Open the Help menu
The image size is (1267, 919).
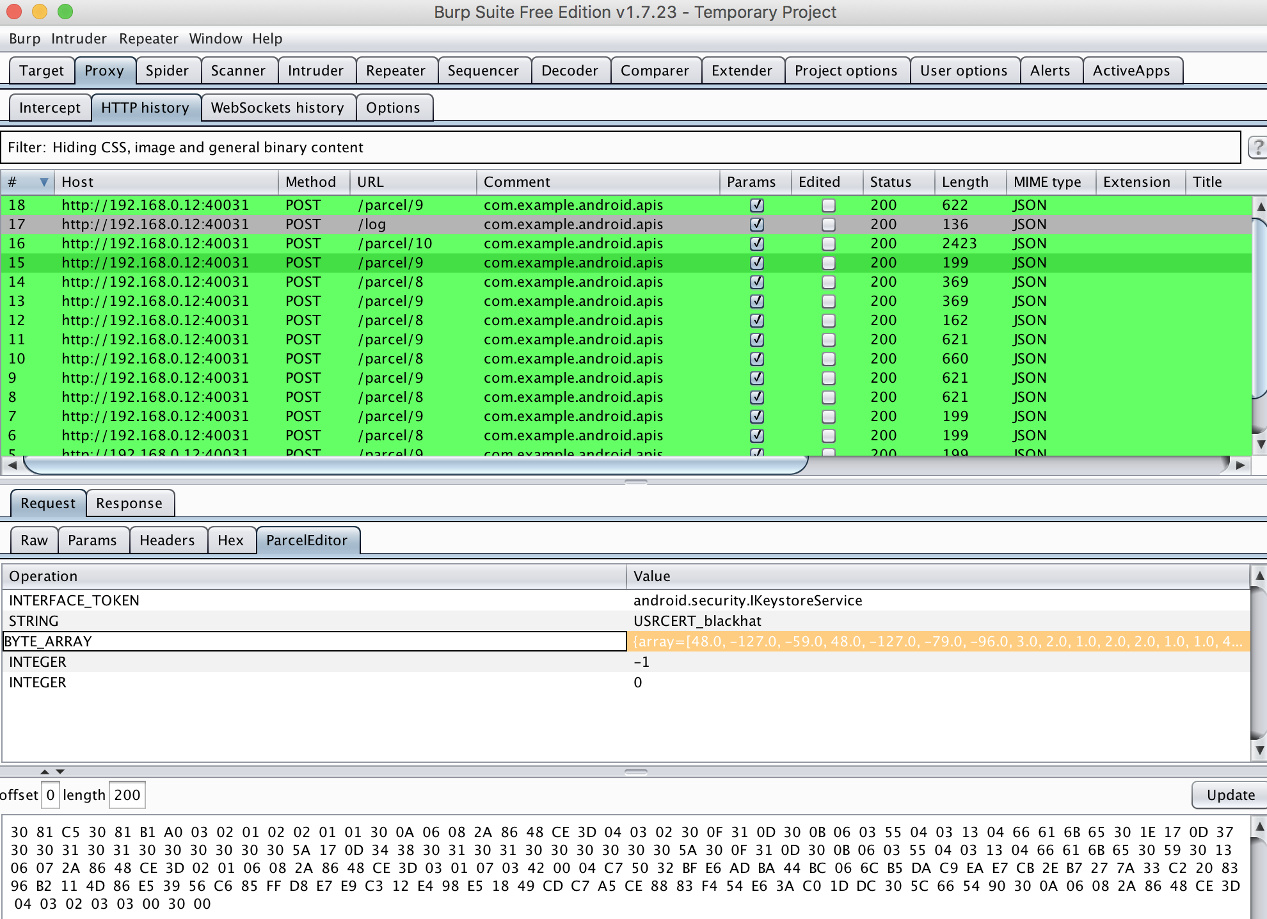(267, 38)
